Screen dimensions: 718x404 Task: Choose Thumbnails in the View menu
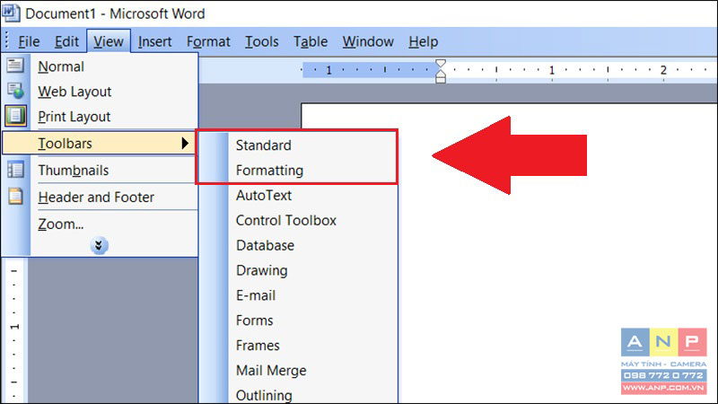point(100,171)
